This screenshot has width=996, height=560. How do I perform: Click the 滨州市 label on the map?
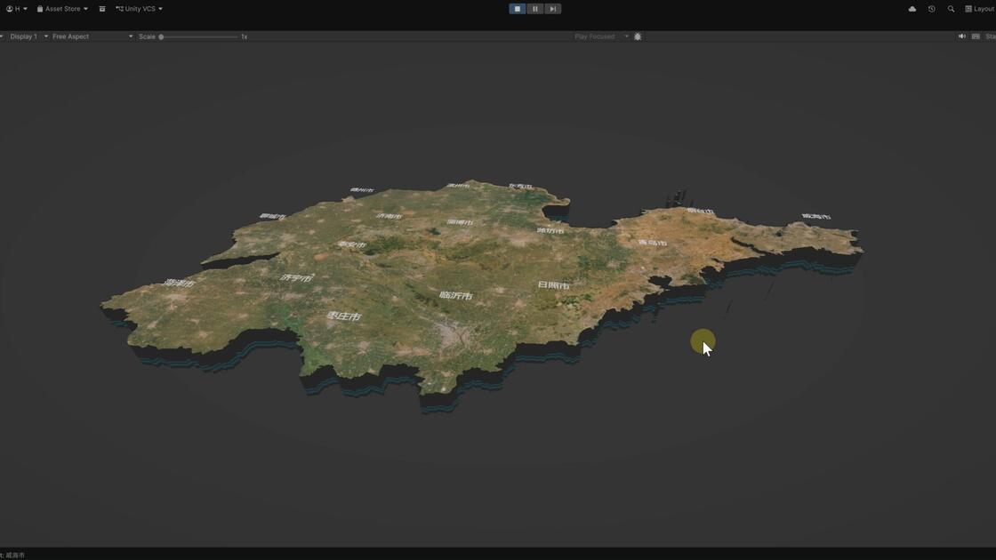point(458,186)
